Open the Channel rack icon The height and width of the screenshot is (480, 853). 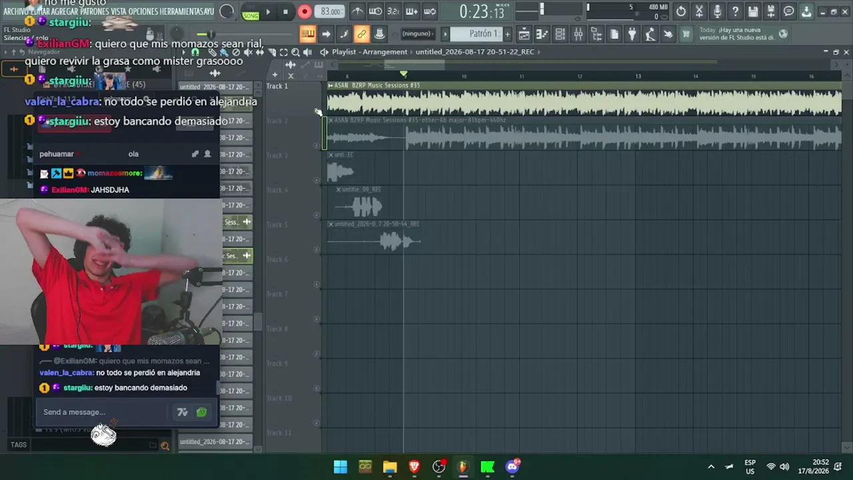click(x=560, y=34)
